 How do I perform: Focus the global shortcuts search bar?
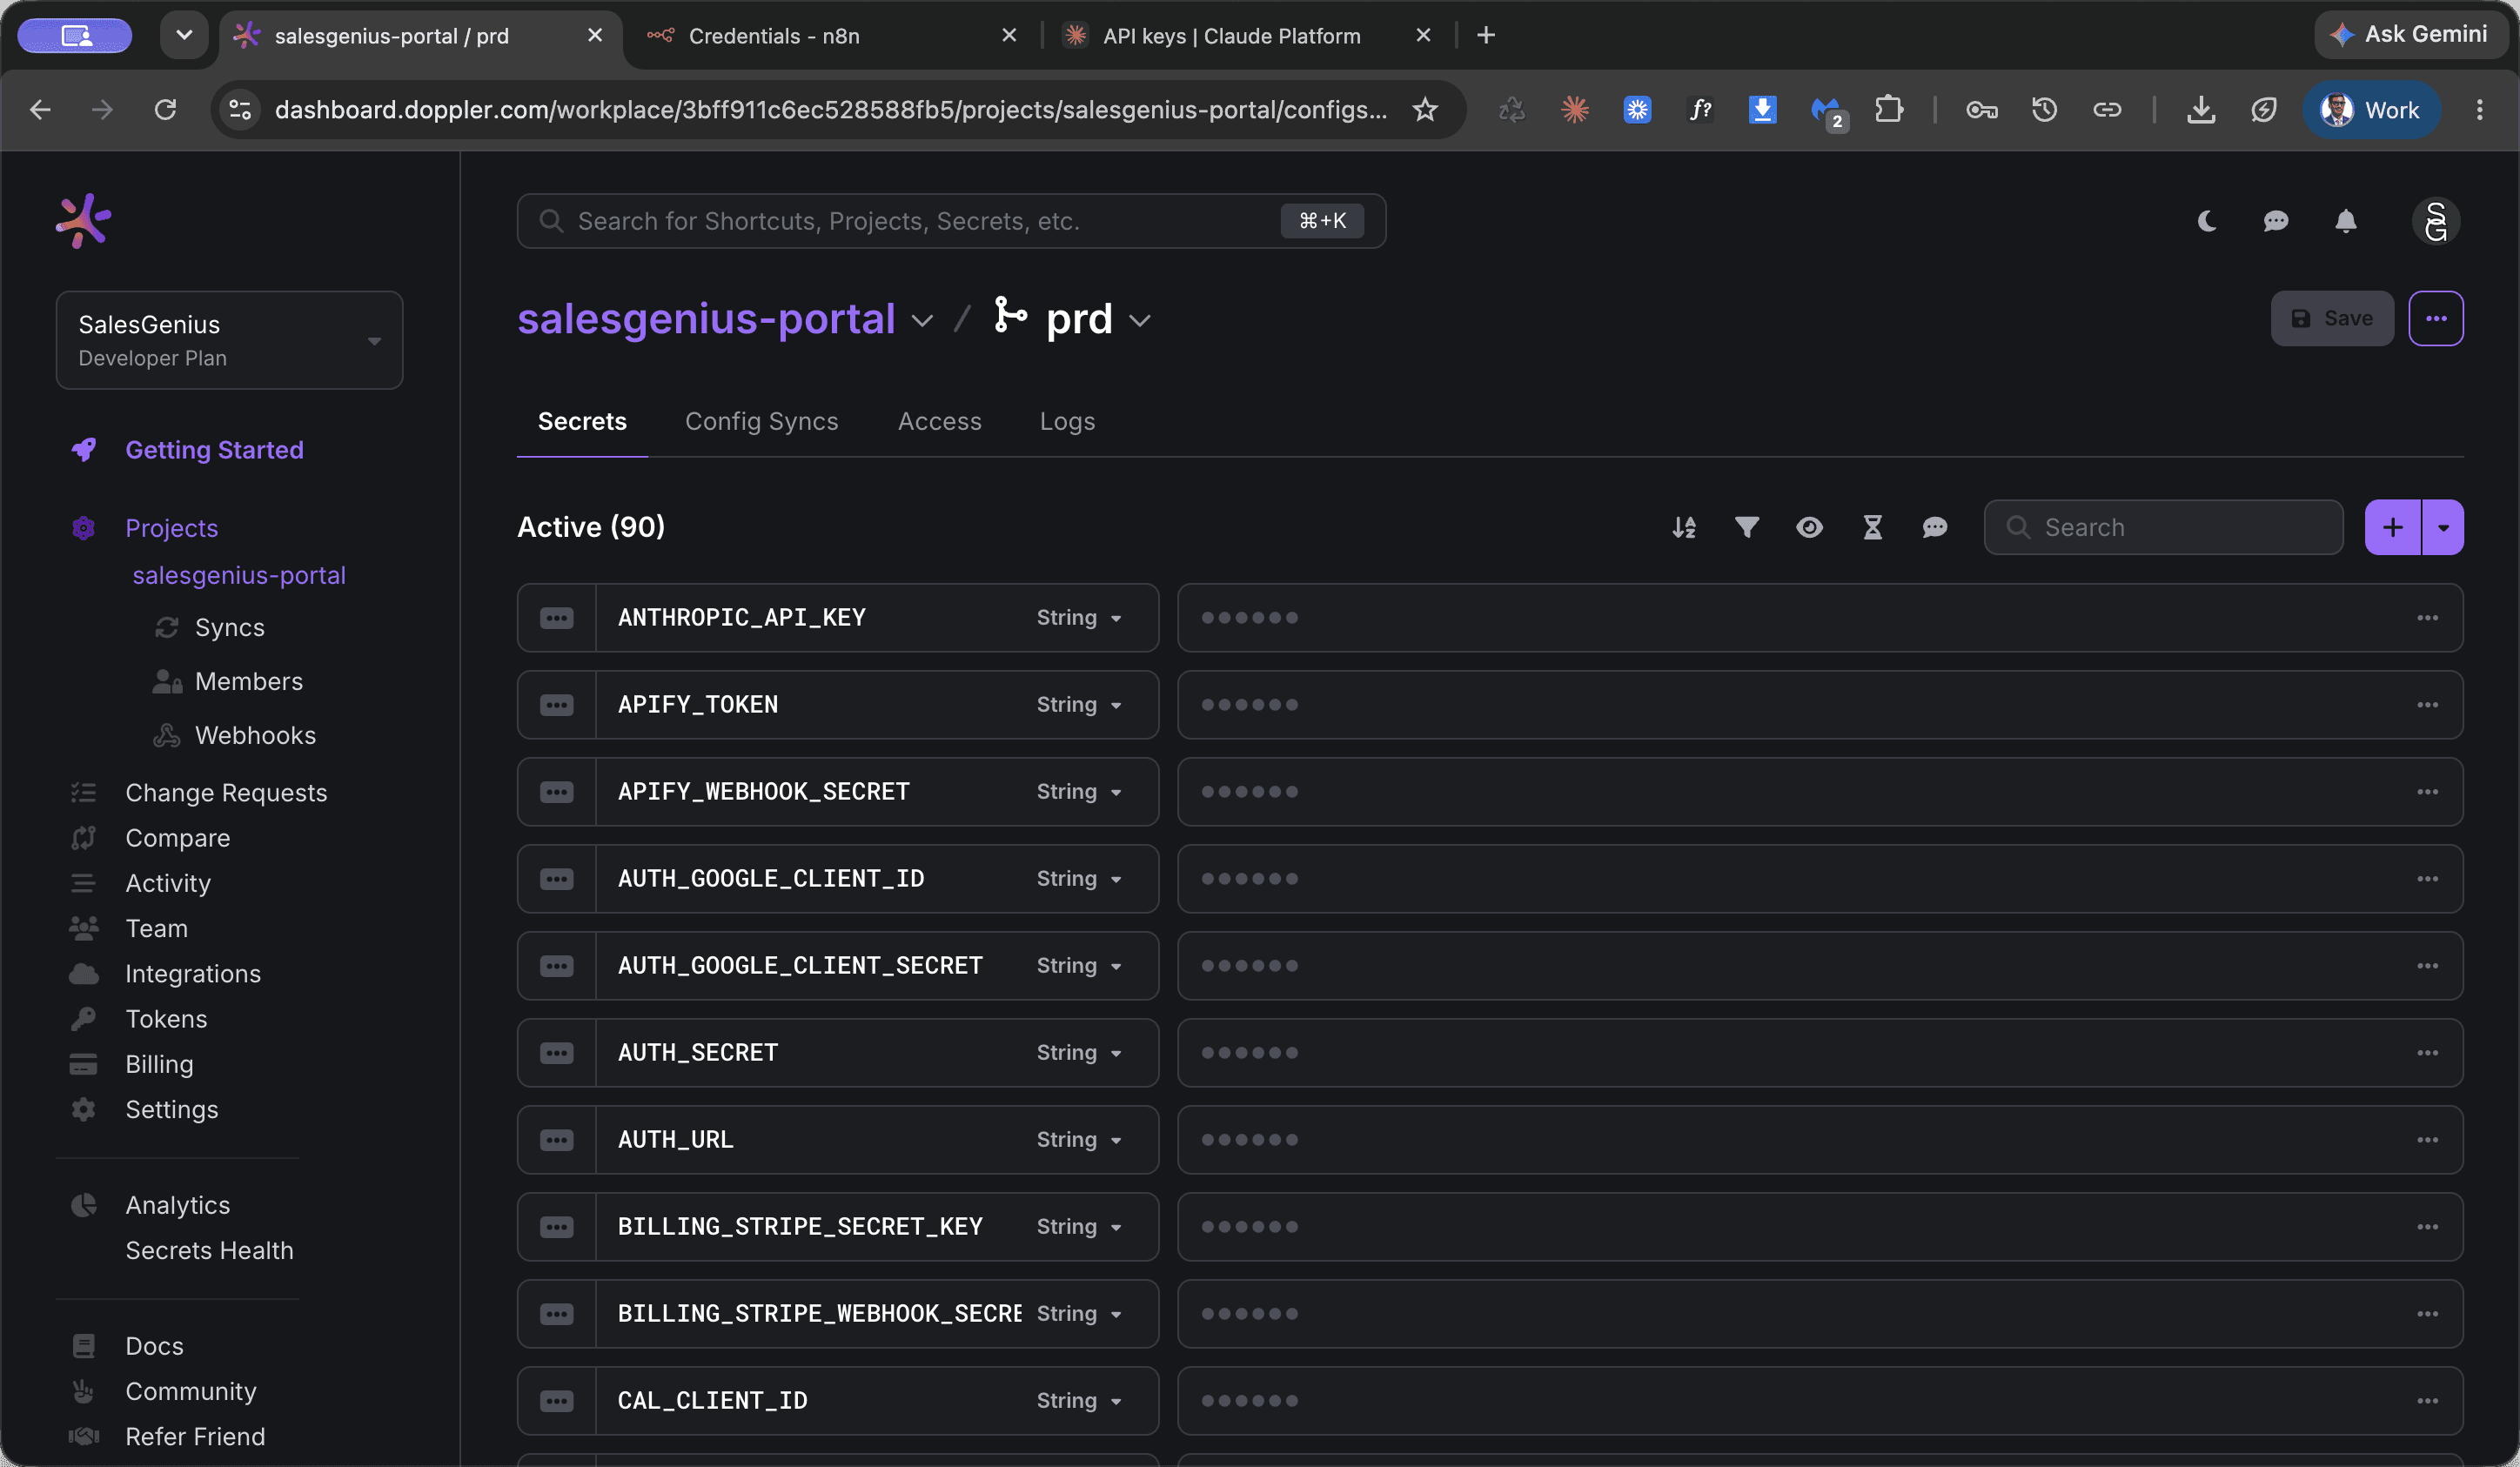click(x=951, y=221)
